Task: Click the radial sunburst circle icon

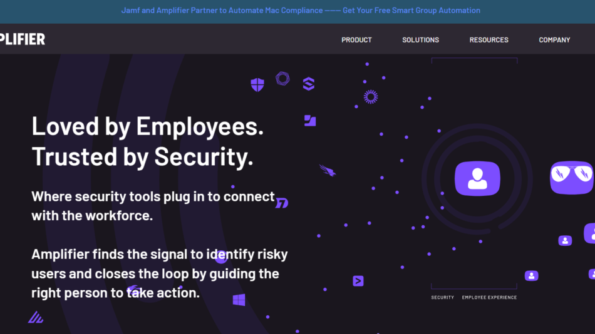Action: [x=371, y=96]
